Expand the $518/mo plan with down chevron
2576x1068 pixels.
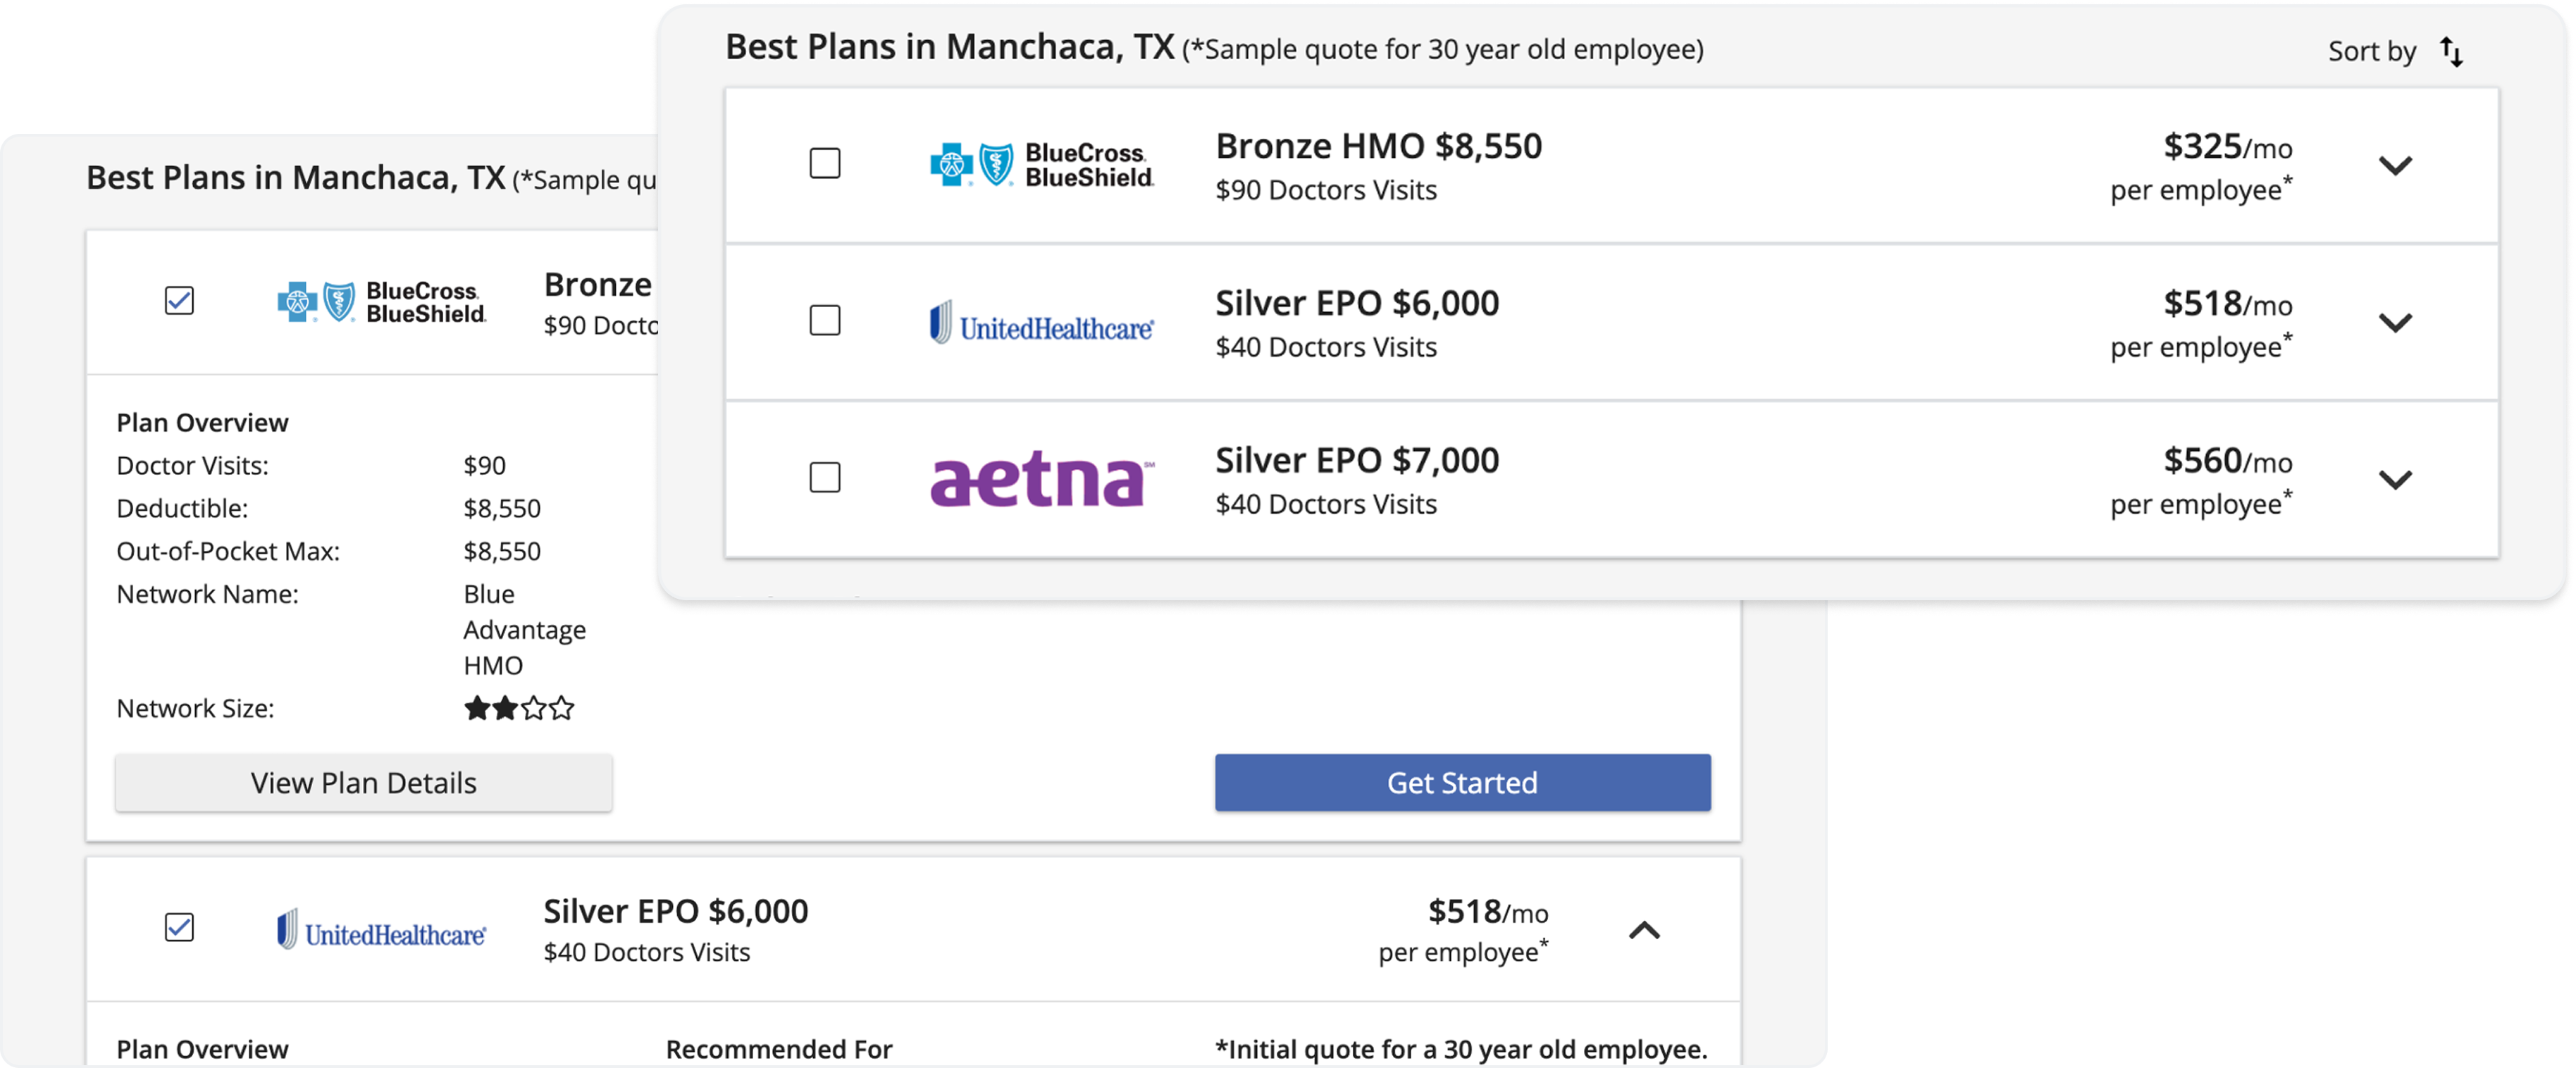[2395, 322]
